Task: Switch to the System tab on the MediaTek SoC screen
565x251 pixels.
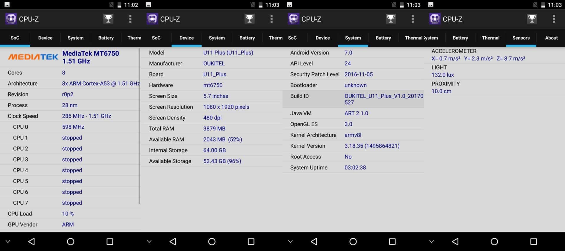Action: point(76,38)
